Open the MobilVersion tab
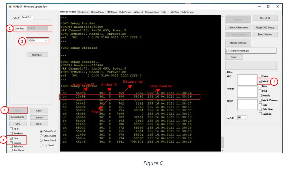The height and width of the screenshot is (172, 286). (x=187, y=12)
